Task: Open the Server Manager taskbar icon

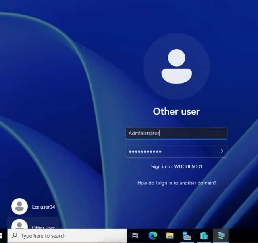Action: click(187, 236)
